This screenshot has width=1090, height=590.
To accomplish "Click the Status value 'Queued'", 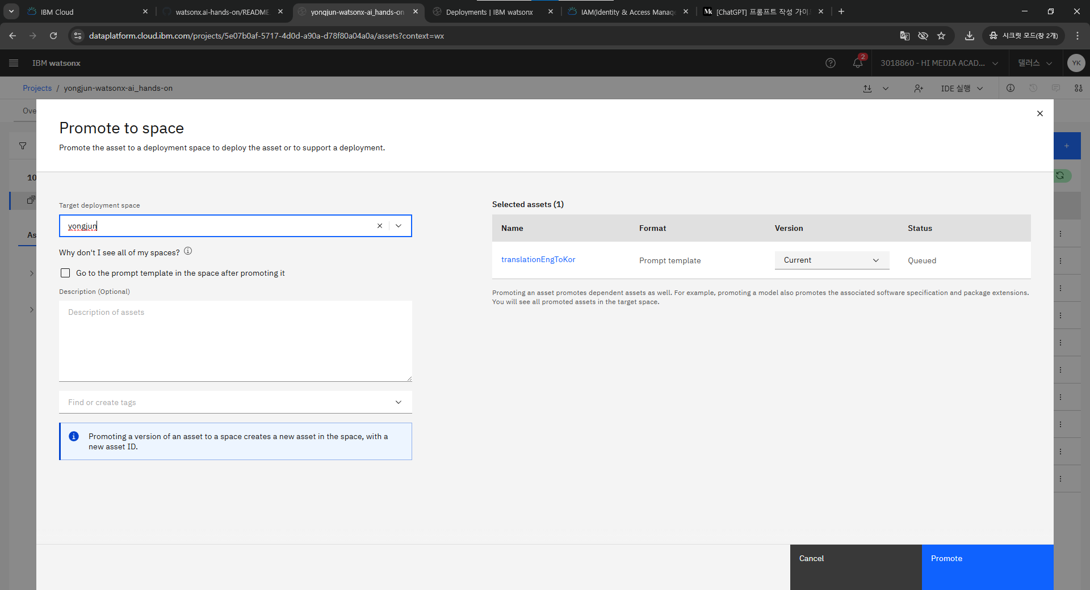I will [x=922, y=260].
